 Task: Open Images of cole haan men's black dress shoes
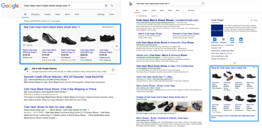tap(162, 97)
